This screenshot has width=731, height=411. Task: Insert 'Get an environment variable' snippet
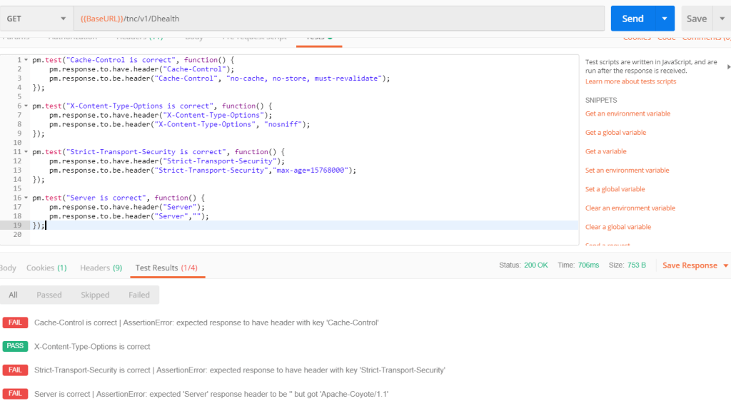pyautogui.click(x=627, y=113)
